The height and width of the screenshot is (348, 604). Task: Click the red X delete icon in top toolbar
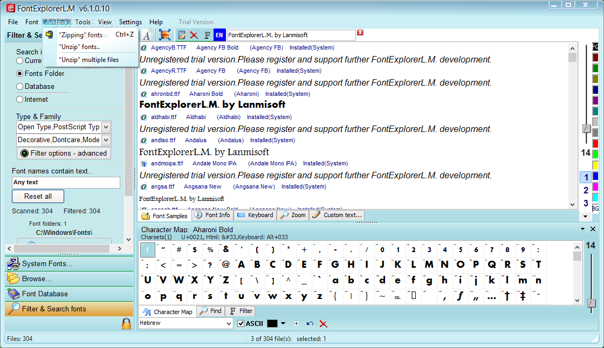pyautogui.click(x=194, y=36)
